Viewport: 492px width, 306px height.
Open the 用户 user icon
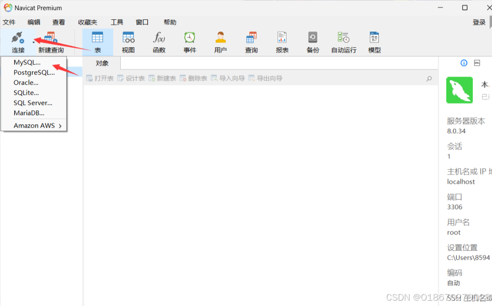(220, 38)
